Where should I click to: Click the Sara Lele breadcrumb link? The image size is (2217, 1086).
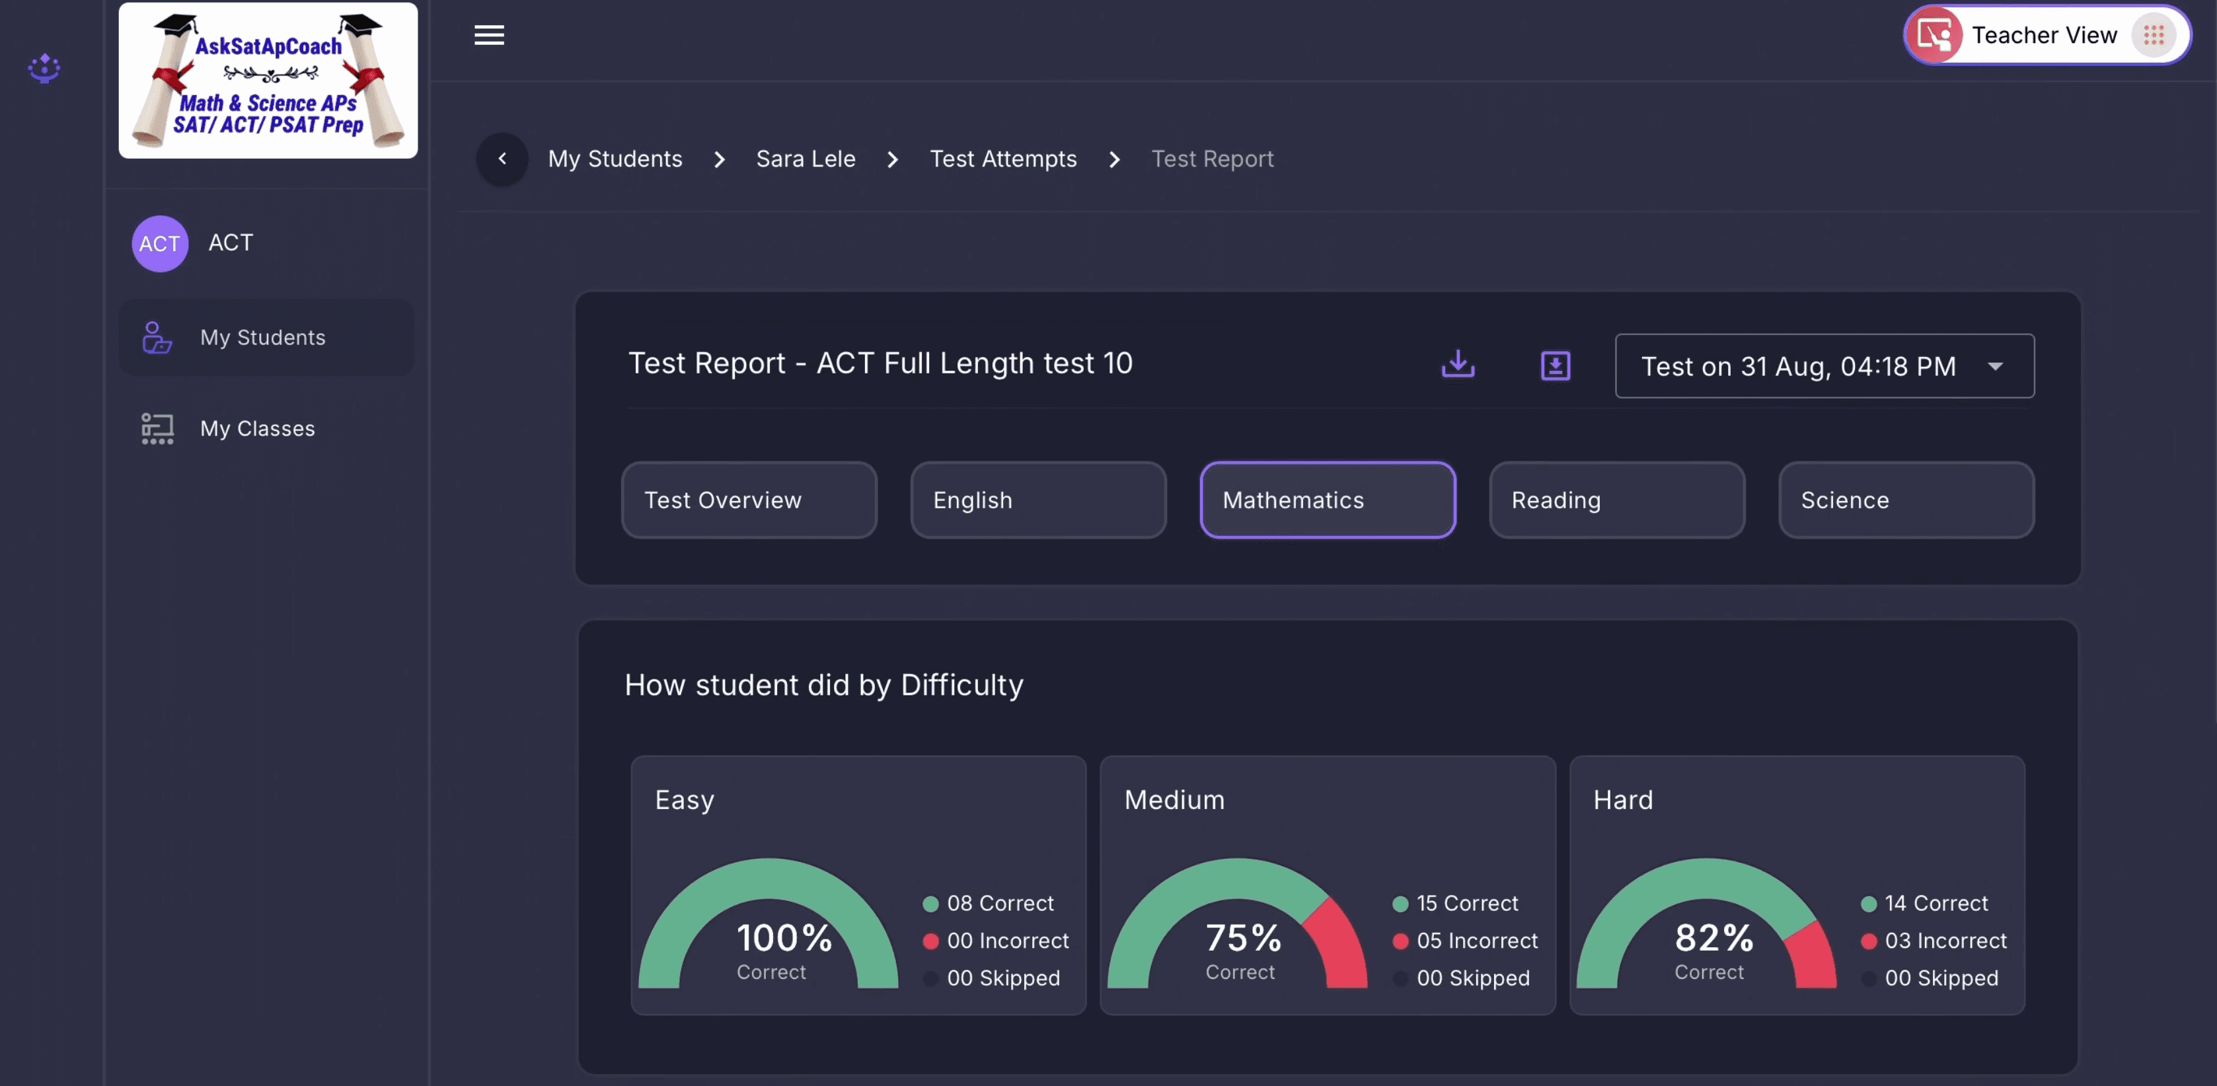tap(805, 159)
